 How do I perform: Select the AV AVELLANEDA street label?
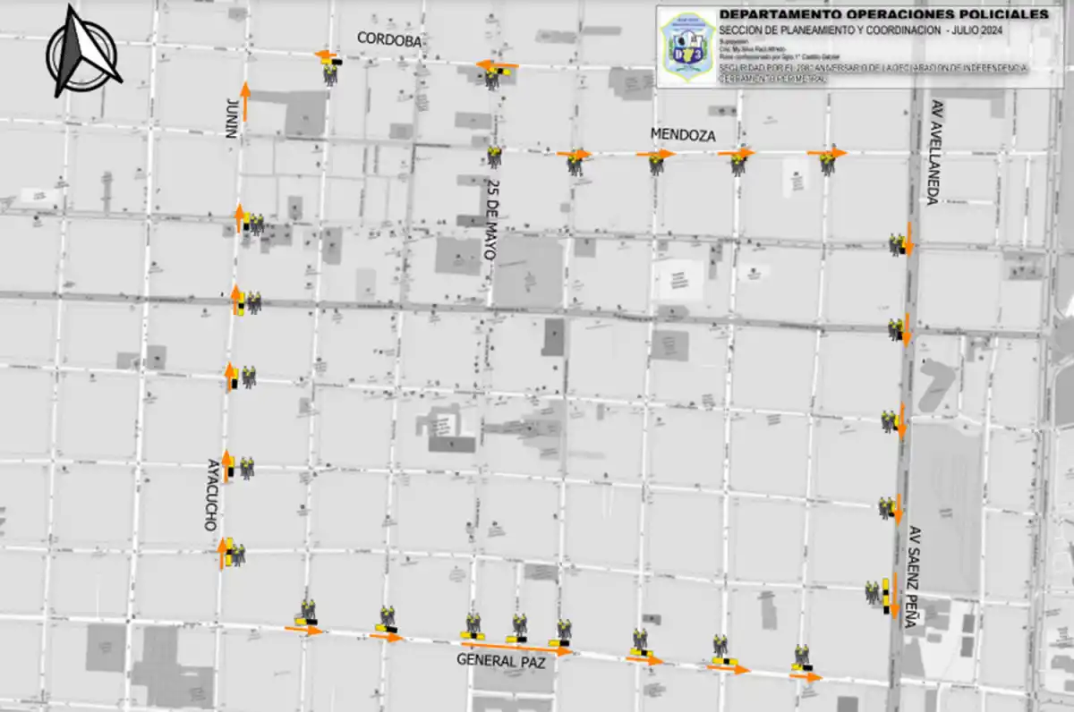click(935, 152)
